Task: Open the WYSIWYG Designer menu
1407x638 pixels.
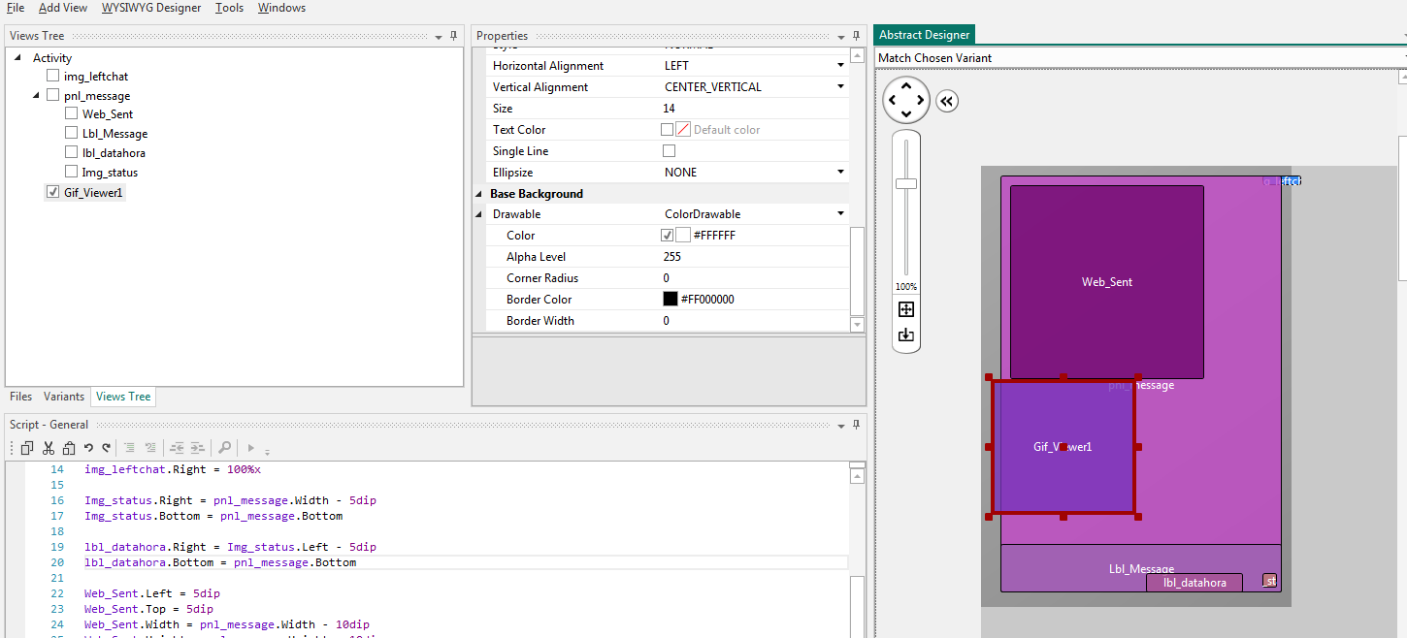Action: [x=151, y=8]
